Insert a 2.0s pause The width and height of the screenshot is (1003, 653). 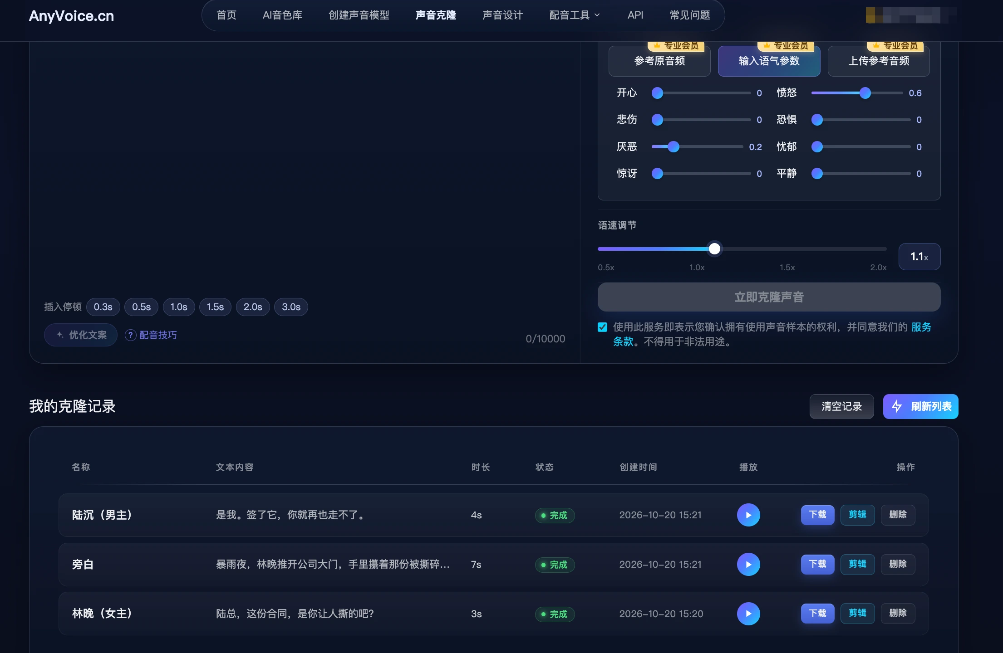[253, 307]
